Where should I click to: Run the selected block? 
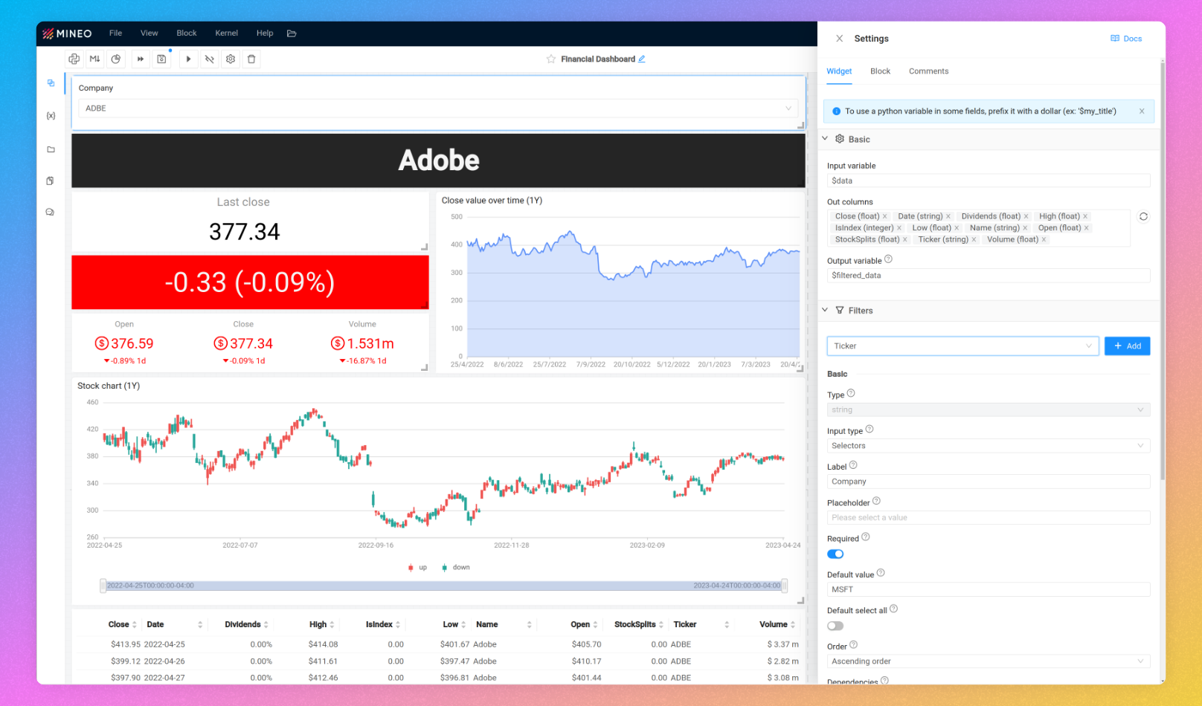[188, 59]
